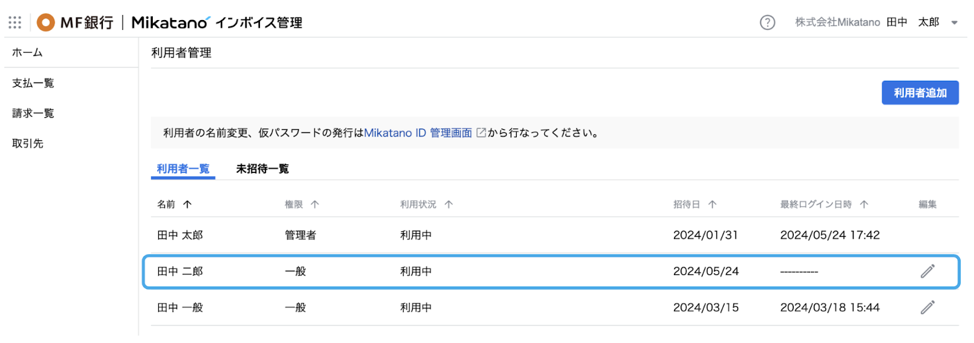Open 請求一覧 in sidebar
The height and width of the screenshot is (343, 974).
pos(33,114)
